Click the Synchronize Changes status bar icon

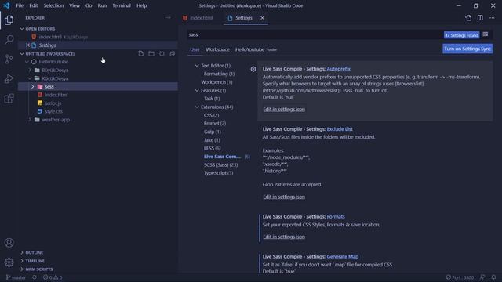pyautogui.click(x=35, y=277)
